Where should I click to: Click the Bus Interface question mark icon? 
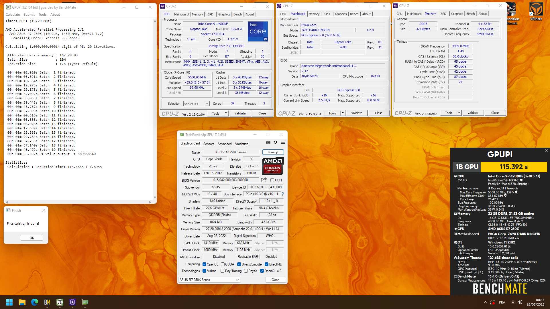click(283, 194)
